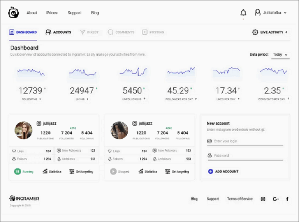Open the notifications bell
The image size is (299, 222).
coord(243,13)
